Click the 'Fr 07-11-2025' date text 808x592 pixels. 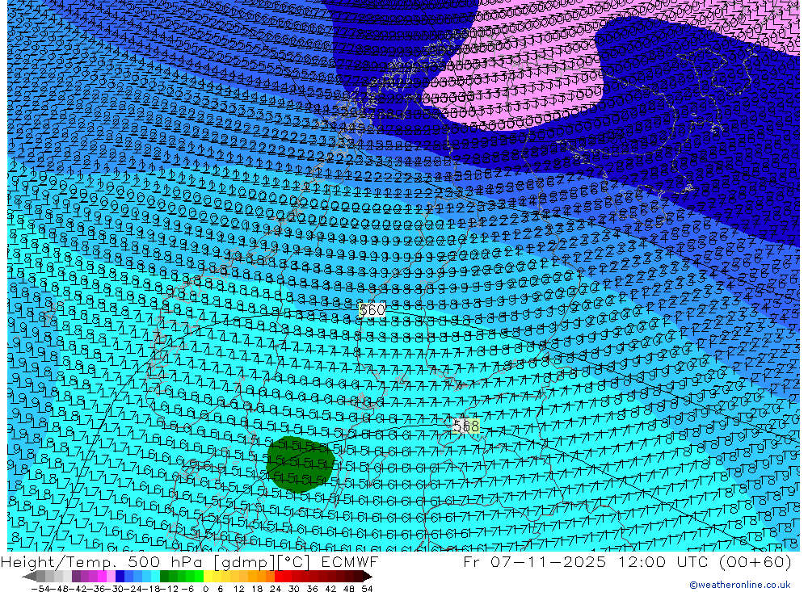click(x=534, y=562)
